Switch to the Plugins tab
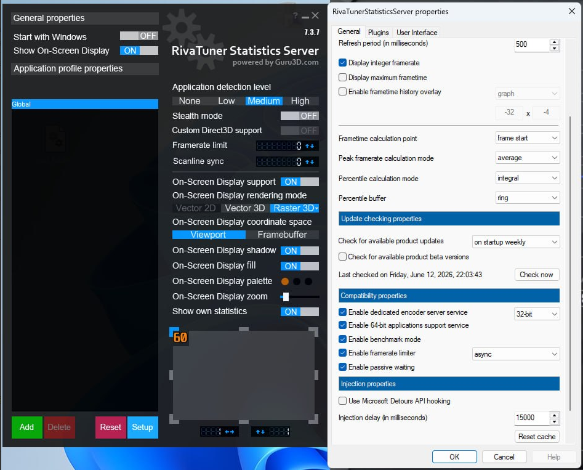The width and height of the screenshot is (583, 470). coord(378,33)
